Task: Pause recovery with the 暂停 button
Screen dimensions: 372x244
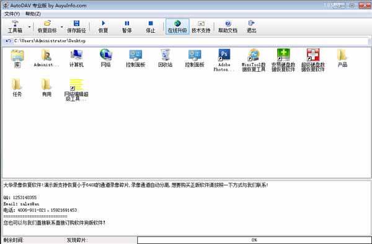Action: [127, 27]
